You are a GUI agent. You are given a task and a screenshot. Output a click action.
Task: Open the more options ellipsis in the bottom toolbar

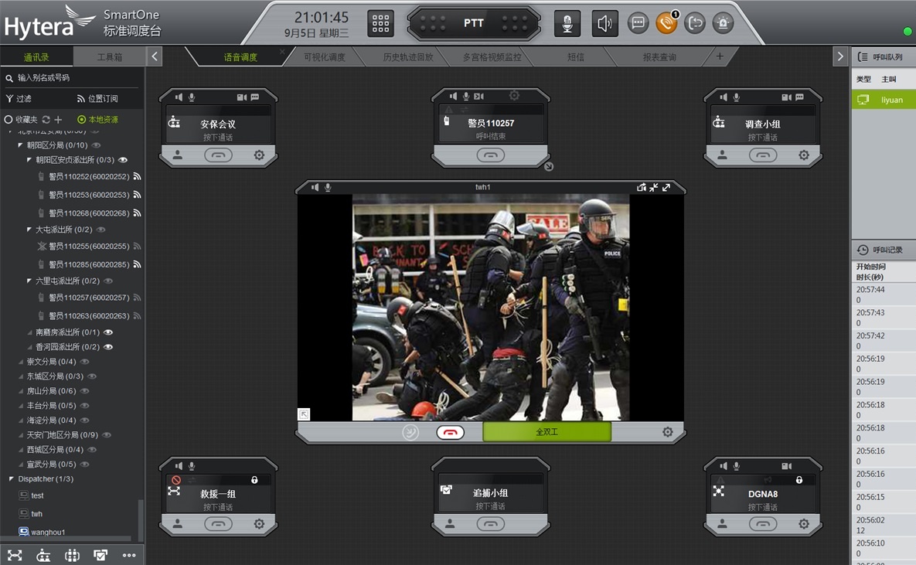129,555
